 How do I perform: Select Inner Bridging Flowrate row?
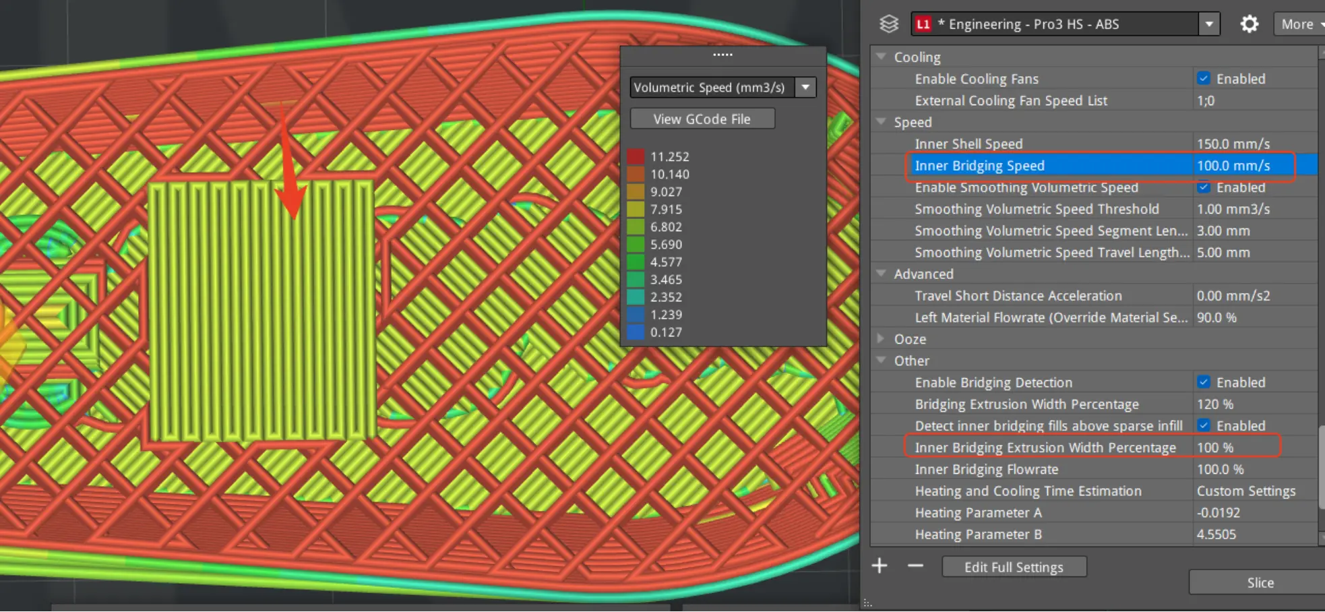pos(1094,468)
